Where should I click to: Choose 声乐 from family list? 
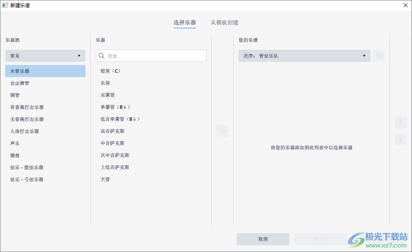point(14,143)
